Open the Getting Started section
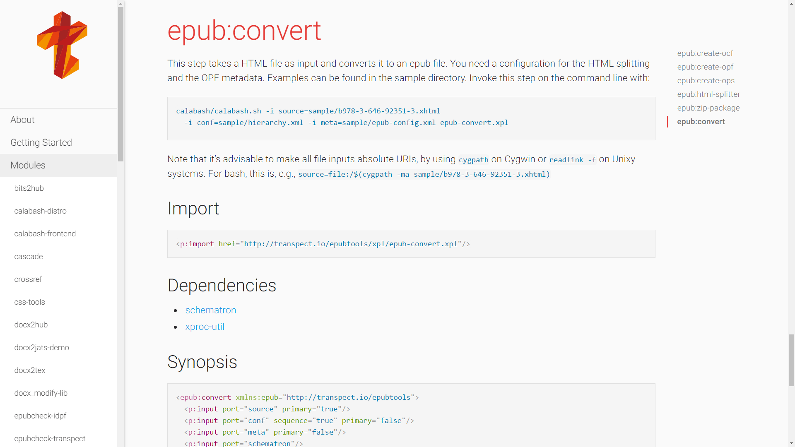 pos(41,143)
